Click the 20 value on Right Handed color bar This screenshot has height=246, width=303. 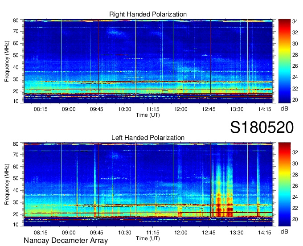pos(295,100)
